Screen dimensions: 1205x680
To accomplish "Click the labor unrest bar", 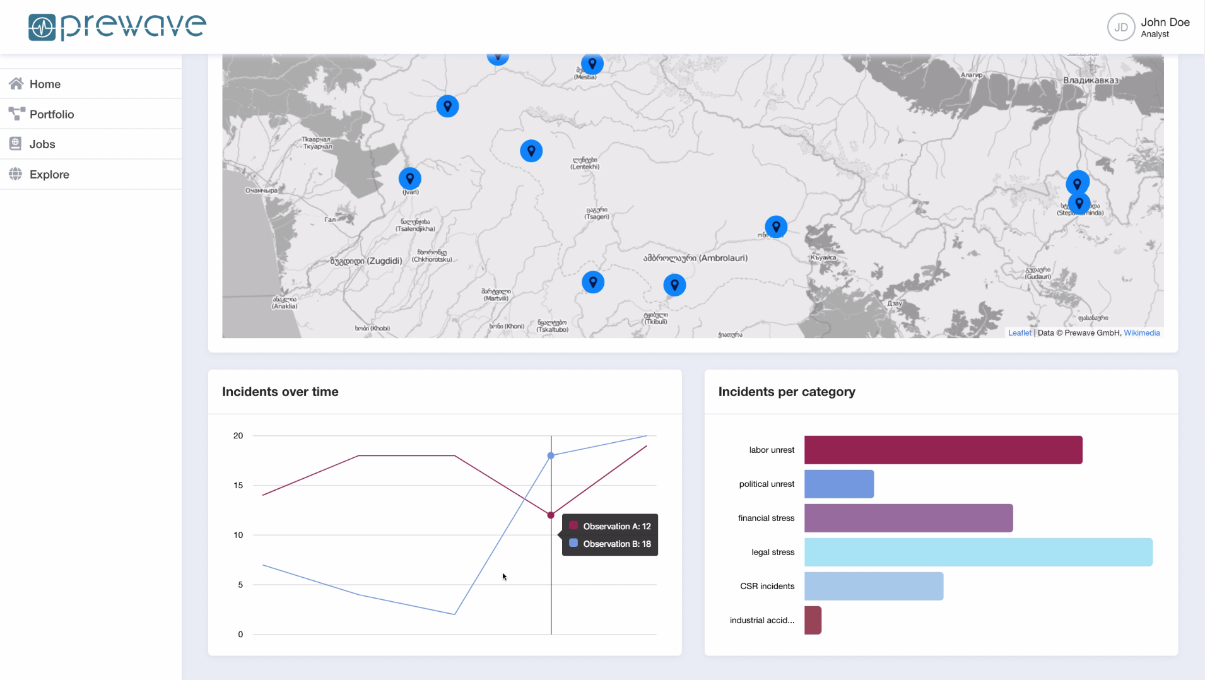I will point(943,450).
